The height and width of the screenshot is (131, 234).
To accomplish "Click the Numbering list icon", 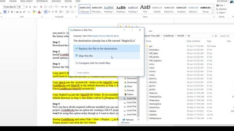I will tap(51, 7).
